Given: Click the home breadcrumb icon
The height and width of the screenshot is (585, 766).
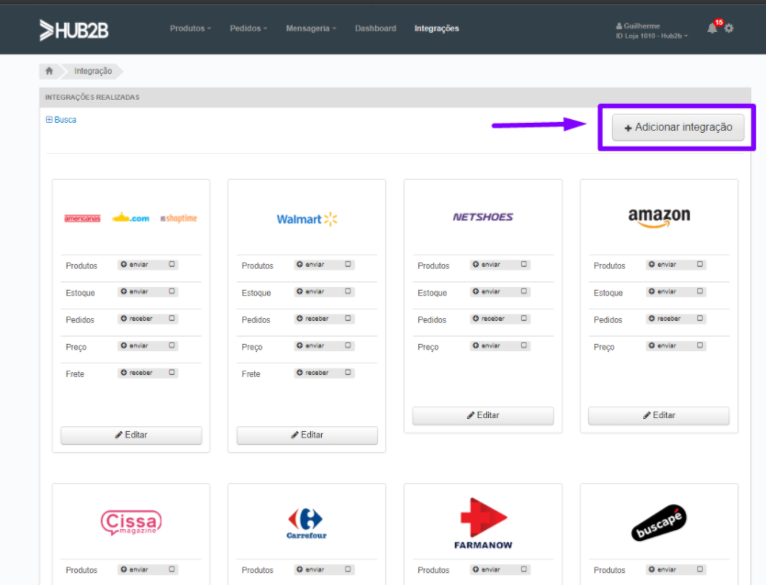Looking at the screenshot, I should pos(50,71).
